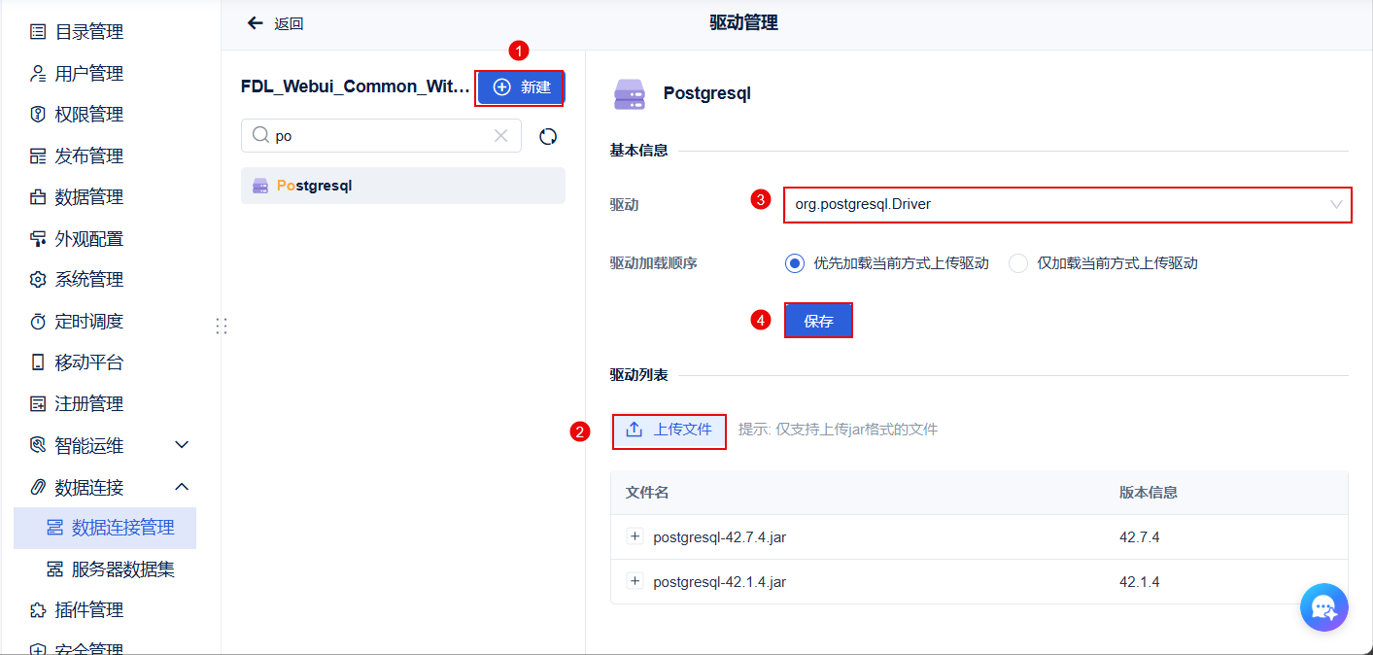The image size is (1373, 655).
Task: Click the 移动平台 phone icon
Action: 38,362
